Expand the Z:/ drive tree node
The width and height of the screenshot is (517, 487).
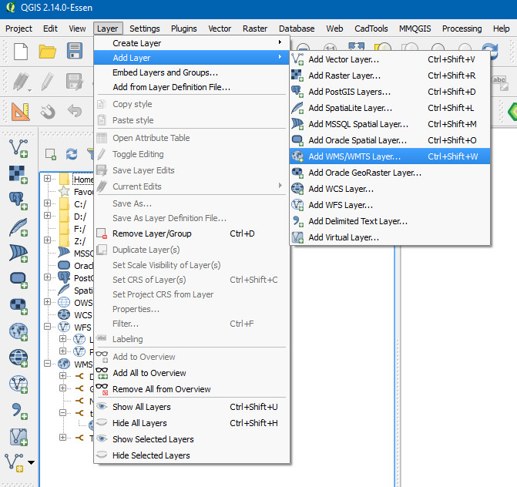tap(48, 240)
